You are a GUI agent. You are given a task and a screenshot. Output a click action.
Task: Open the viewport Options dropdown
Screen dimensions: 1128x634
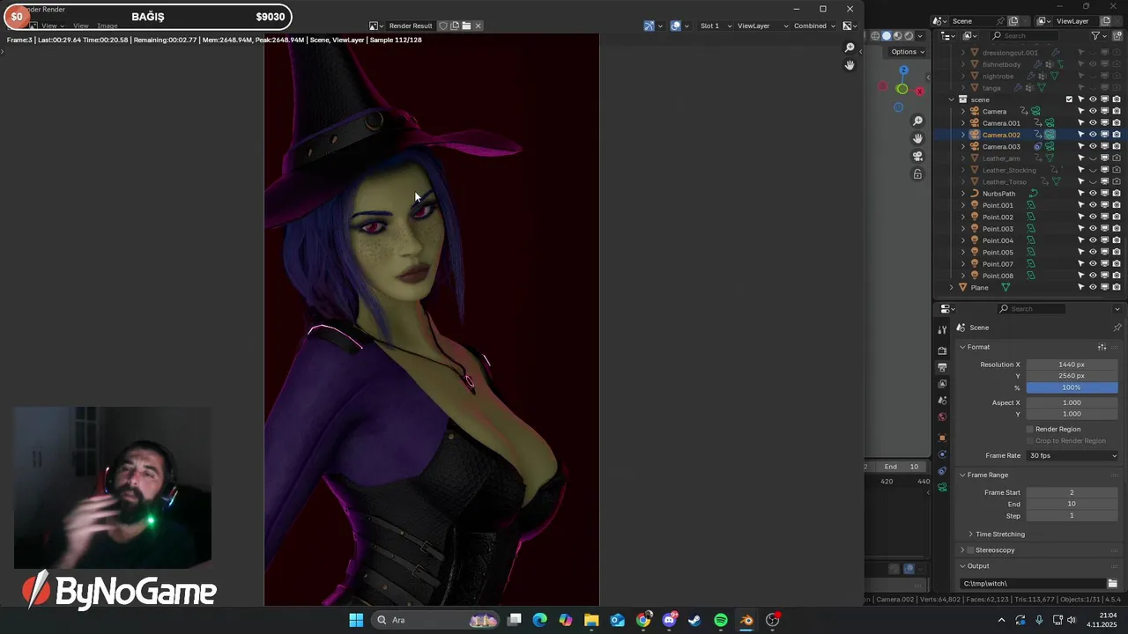click(907, 52)
